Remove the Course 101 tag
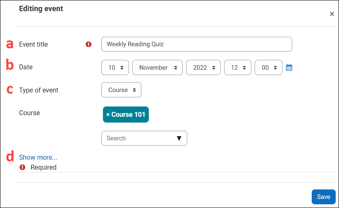The height and width of the screenshot is (208, 339). tap(108, 115)
